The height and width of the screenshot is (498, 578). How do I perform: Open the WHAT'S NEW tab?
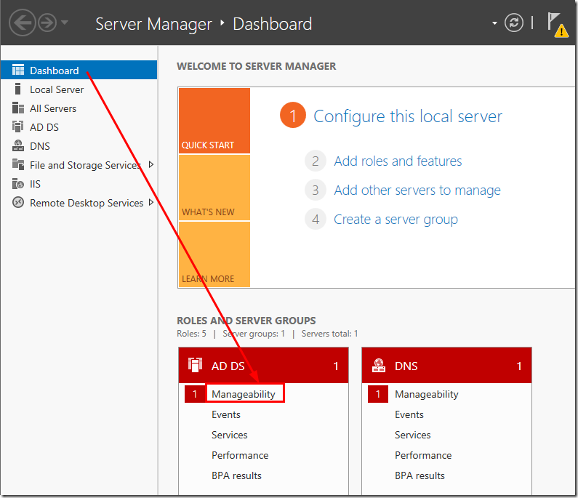coord(214,188)
